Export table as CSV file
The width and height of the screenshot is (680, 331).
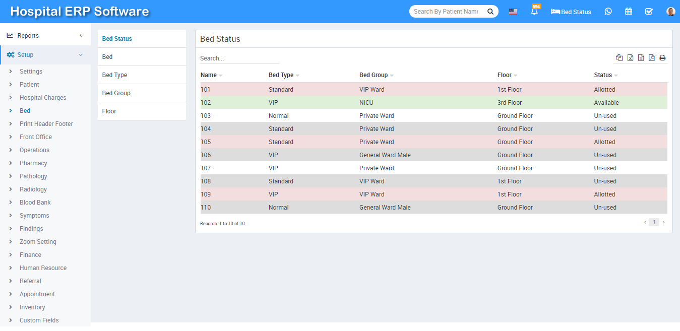click(x=641, y=58)
